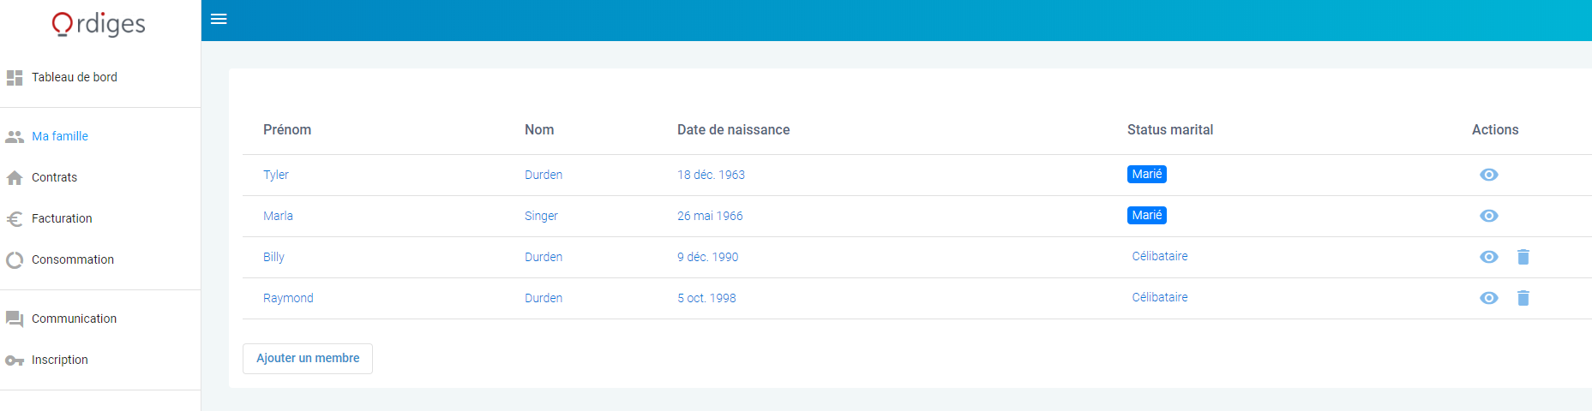Image resolution: width=1592 pixels, height=411 pixels.
Task: Click the Ma famille people icon
Action: (15, 137)
